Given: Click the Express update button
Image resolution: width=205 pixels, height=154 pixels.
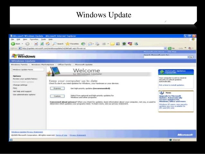Looking at the screenshot, I should 58,88.
